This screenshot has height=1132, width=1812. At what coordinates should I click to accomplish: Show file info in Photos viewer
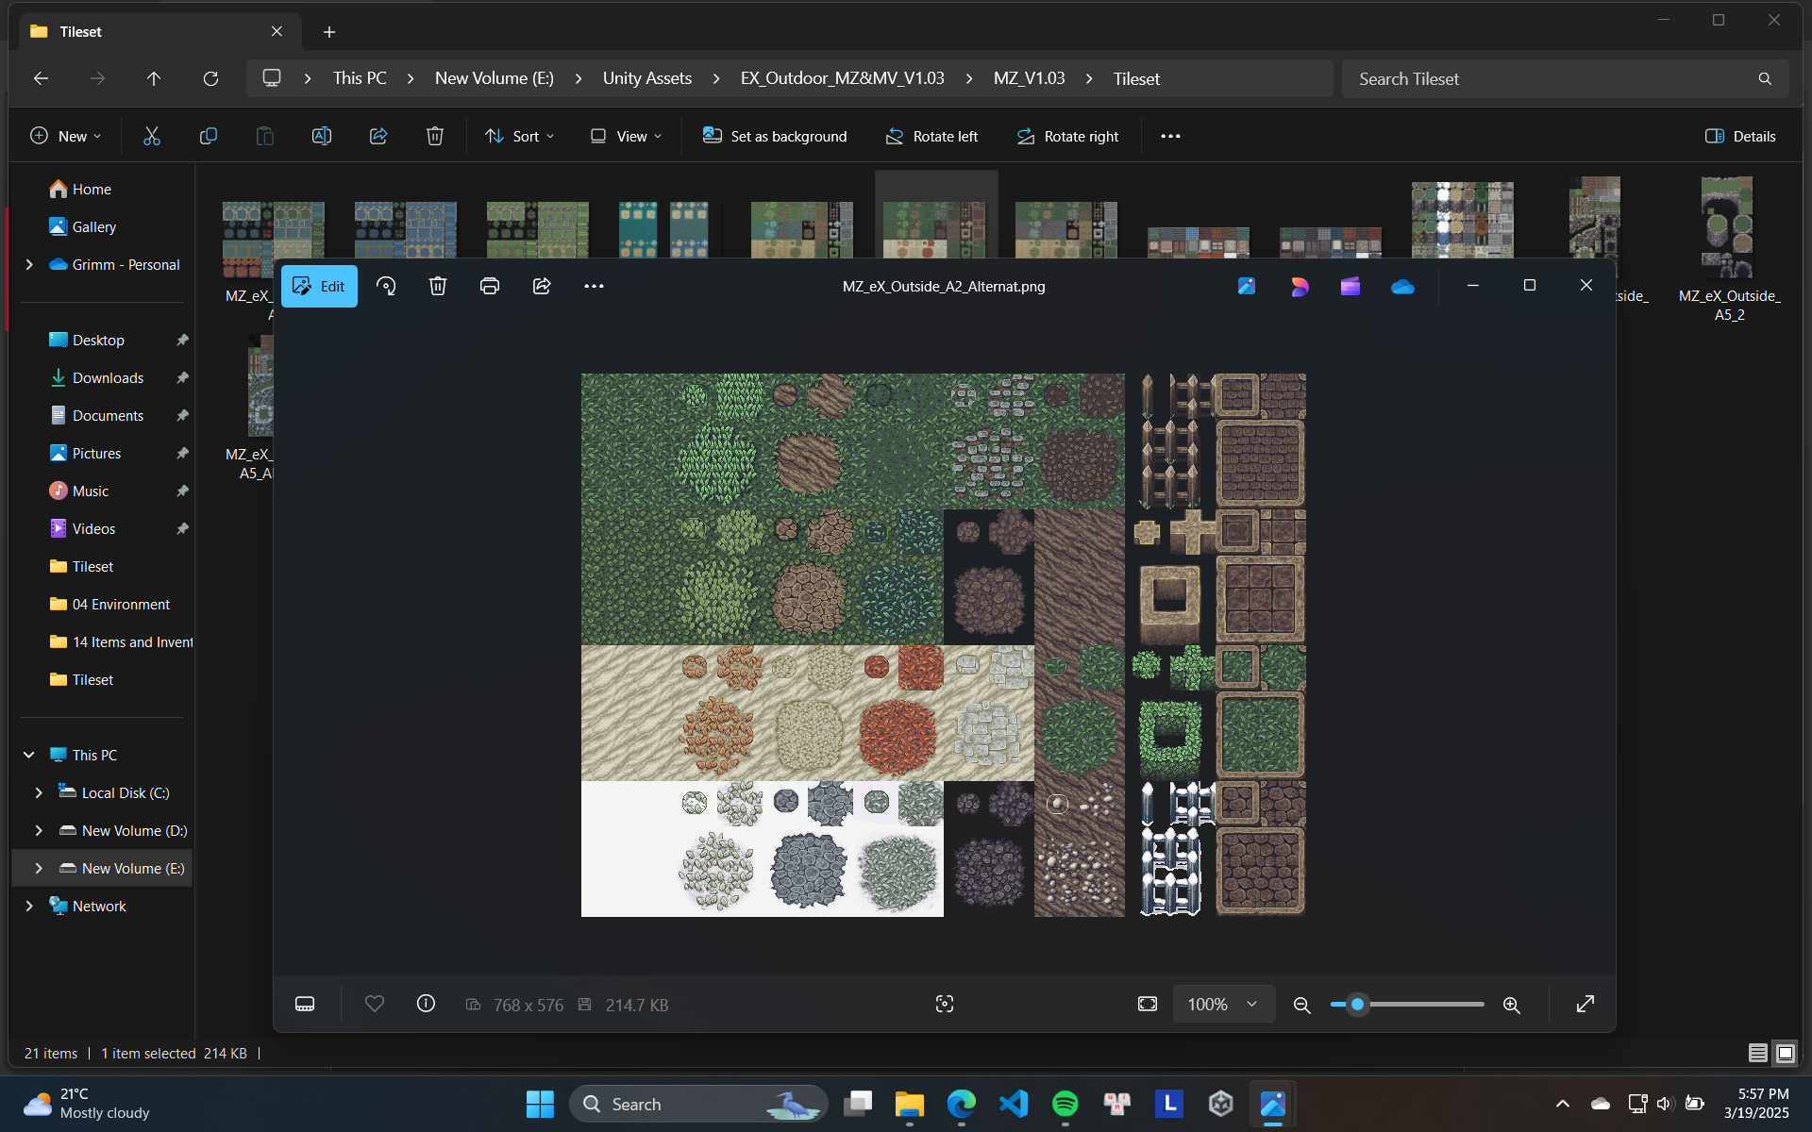426,1004
